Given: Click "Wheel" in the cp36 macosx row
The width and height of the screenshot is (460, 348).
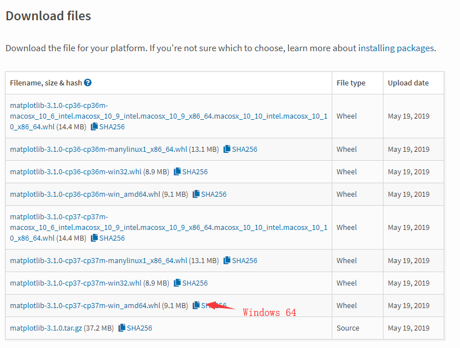Looking at the screenshot, I should coord(347,116).
